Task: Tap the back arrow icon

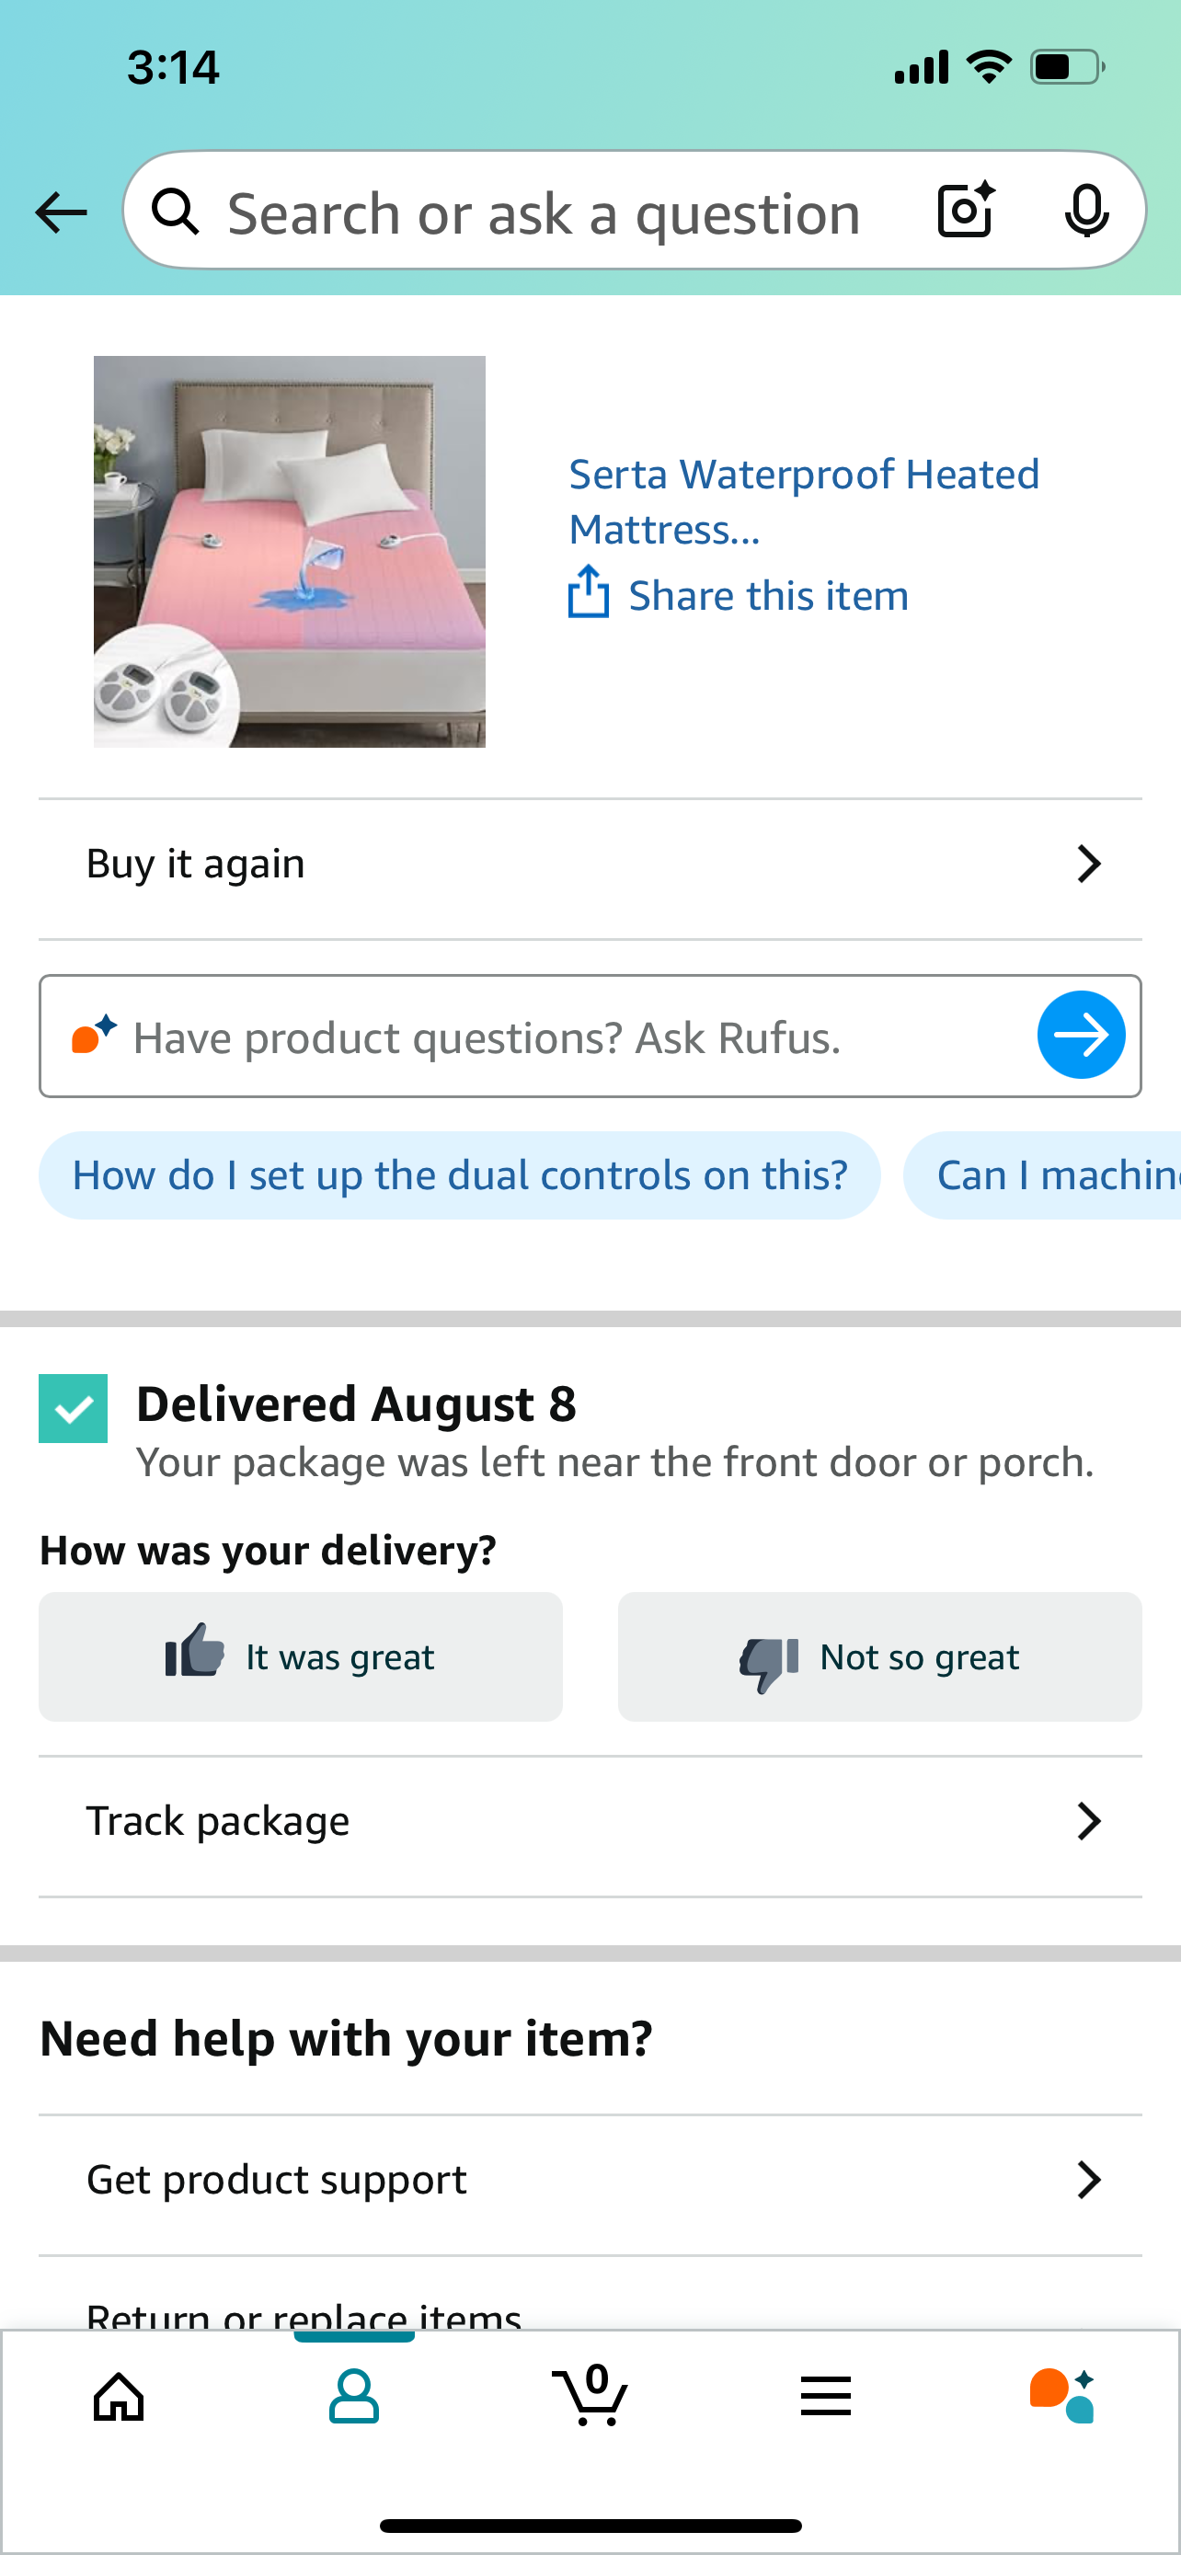Action: (x=61, y=212)
